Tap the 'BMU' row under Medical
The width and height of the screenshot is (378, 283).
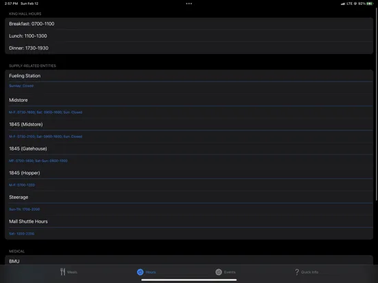[189, 261]
